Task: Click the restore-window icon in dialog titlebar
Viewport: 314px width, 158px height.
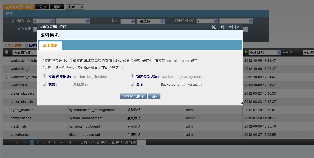Action: (230, 27)
